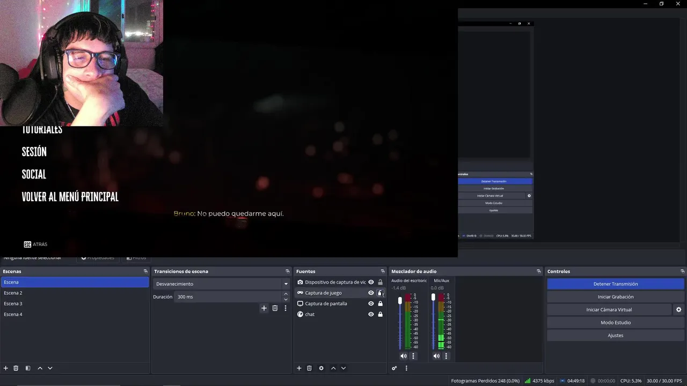Undock the Transiciones de escena panel
The image size is (687, 386).
[287, 271]
